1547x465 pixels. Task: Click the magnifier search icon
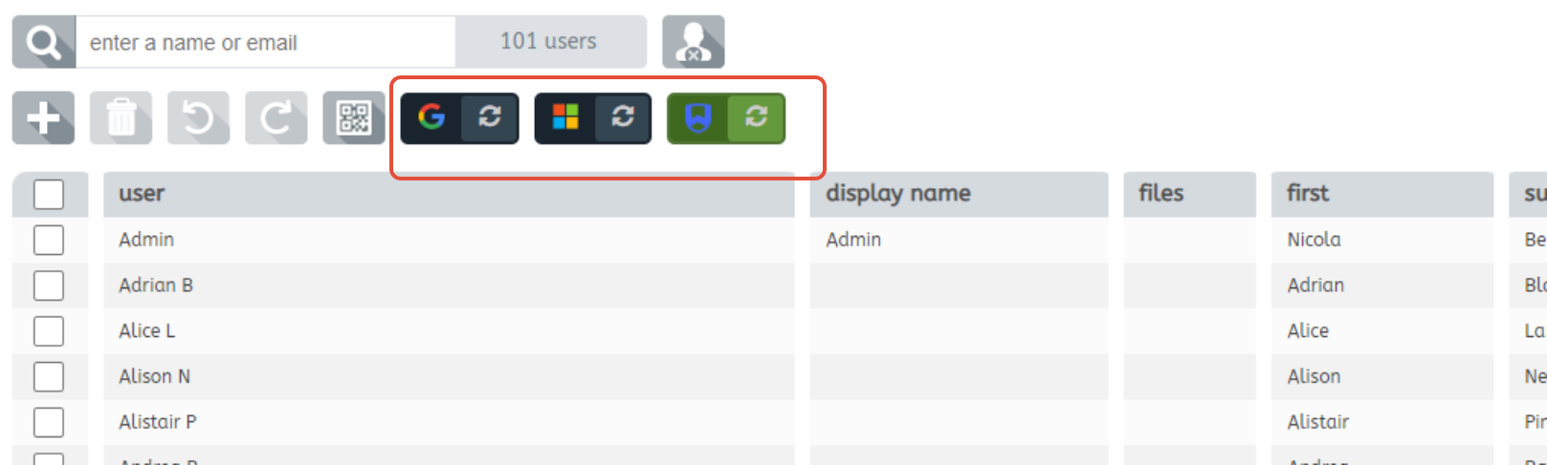click(44, 42)
